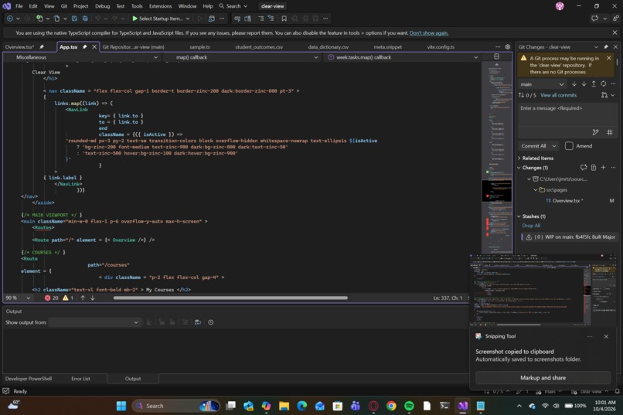Image resolution: width=623 pixels, height=415 pixels.
Task: Toggle pin on the App.tsx tab
Action: (84, 47)
